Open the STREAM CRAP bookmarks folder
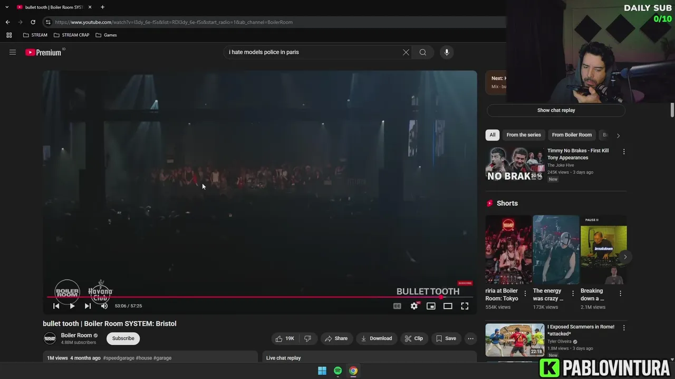The width and height of the screenshot is (675, 379). coord(71,35)
